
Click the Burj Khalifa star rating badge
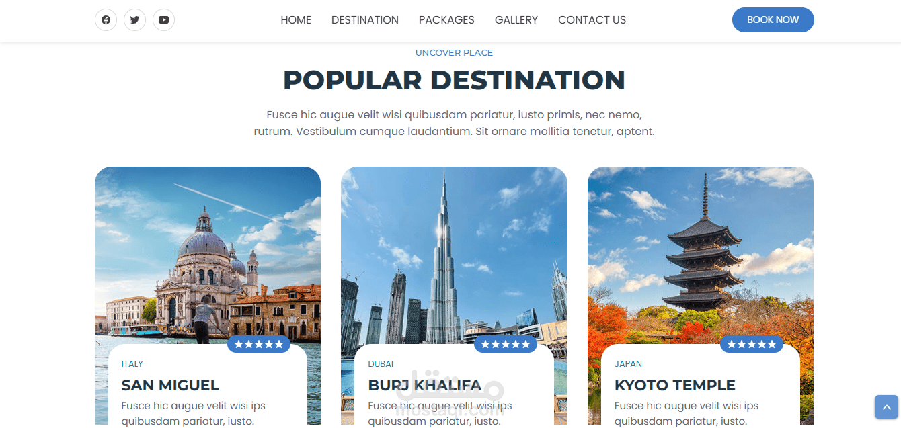click(506, 344)
